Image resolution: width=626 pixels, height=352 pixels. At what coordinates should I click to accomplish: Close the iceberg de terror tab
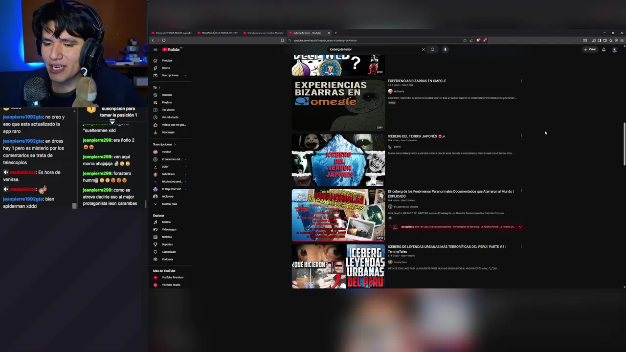click(x=329, y=33)
